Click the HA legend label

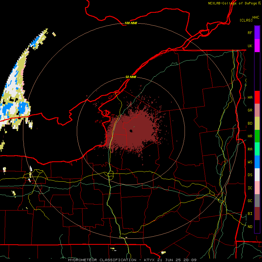(250, 97)
